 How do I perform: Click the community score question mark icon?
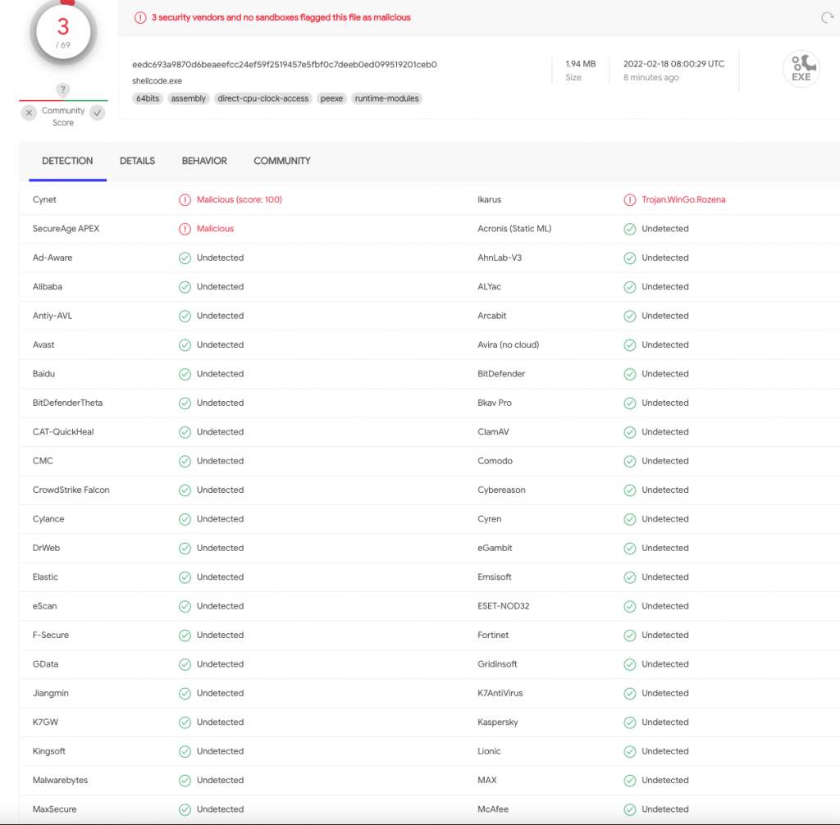point(63,90)
